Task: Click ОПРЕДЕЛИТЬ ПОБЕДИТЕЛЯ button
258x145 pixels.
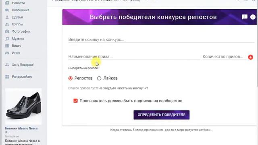Action: 161,115
